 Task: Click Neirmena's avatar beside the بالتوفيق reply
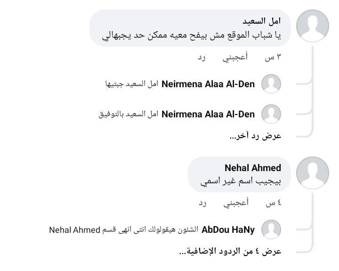pyautogui.click(x=271, y=114)
